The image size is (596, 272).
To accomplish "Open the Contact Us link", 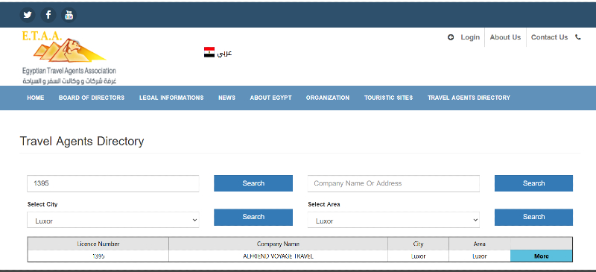I will coord(549,37).
